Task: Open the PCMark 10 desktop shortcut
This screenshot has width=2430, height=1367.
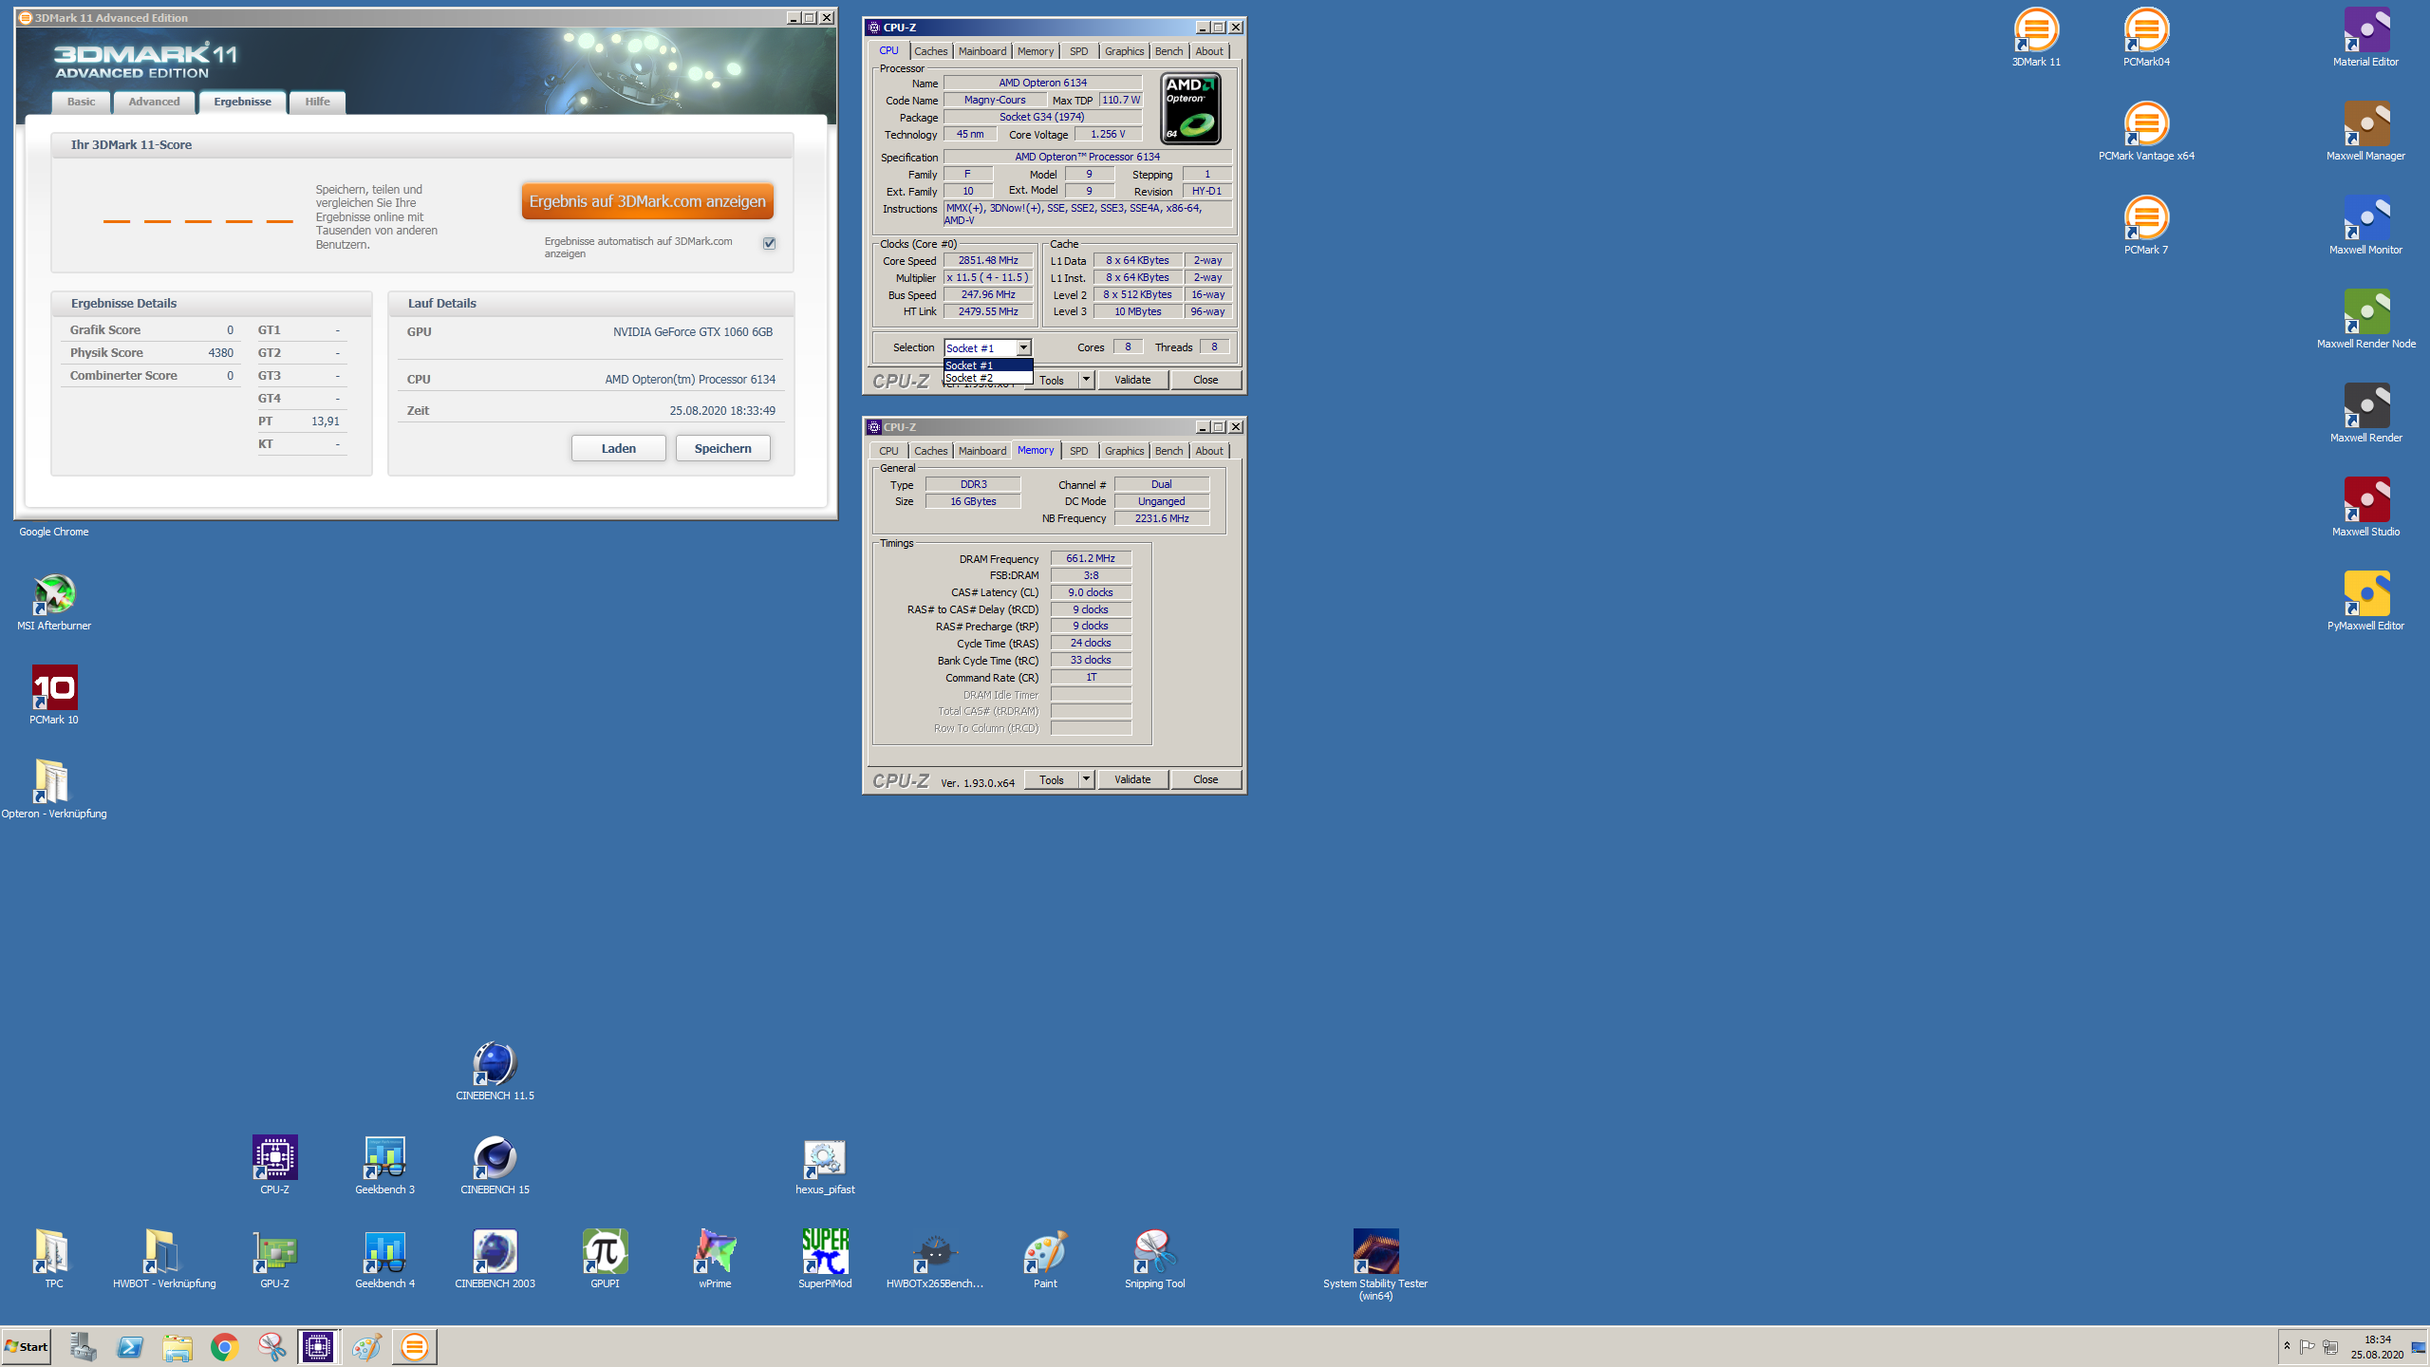Action: [54, 696]
